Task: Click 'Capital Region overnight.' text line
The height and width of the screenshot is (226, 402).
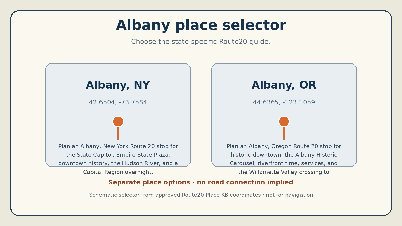Action: pos(118,172)
